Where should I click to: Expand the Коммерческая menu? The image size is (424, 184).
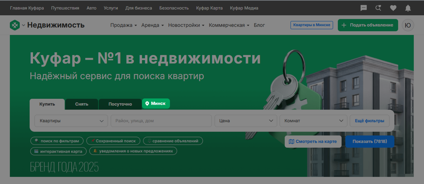(x=229, y=25)
